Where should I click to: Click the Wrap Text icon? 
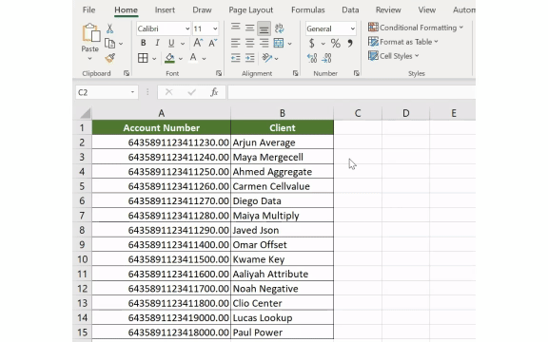pos(279,28)
